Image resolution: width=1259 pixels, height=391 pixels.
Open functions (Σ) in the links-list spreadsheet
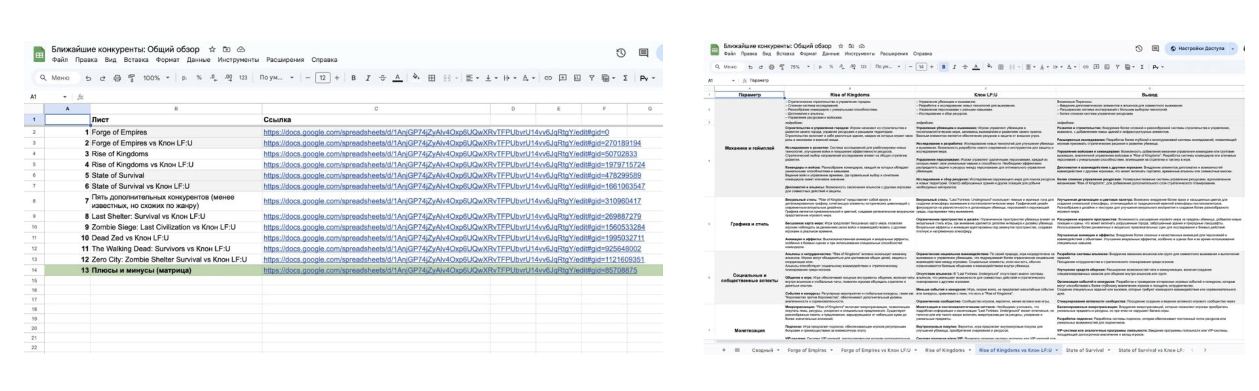625,78
